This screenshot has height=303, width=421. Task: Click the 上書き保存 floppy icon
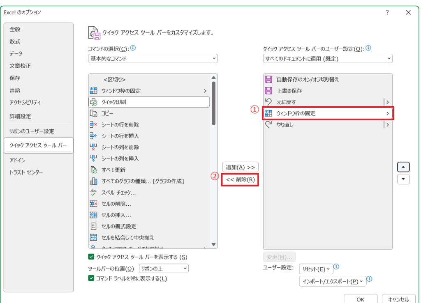pyautogui.click(x=268, y=91)
